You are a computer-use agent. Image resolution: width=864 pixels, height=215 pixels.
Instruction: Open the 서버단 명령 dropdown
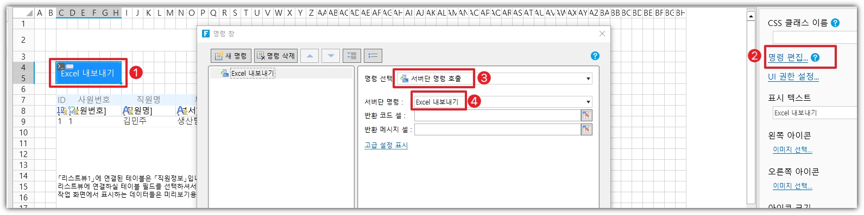(588, 102)
